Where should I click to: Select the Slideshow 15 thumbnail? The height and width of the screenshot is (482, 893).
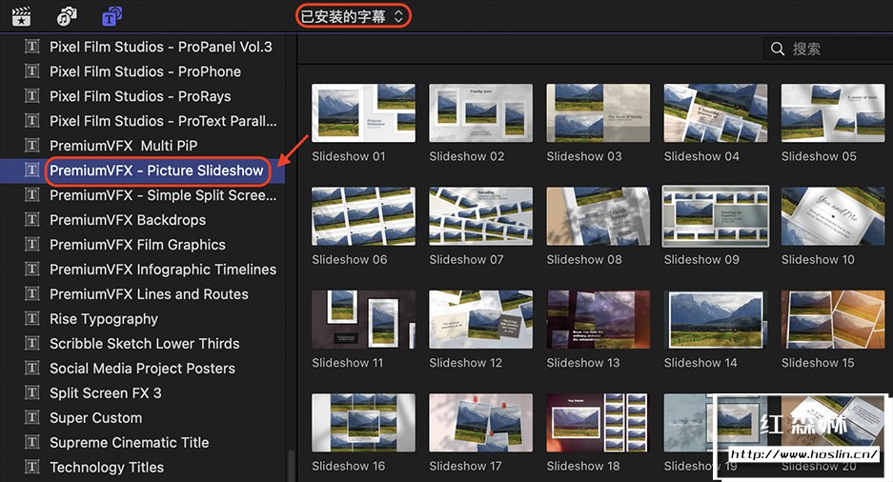coord(833,319)
